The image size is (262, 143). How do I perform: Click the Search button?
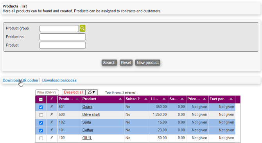(x=109, y=63)
